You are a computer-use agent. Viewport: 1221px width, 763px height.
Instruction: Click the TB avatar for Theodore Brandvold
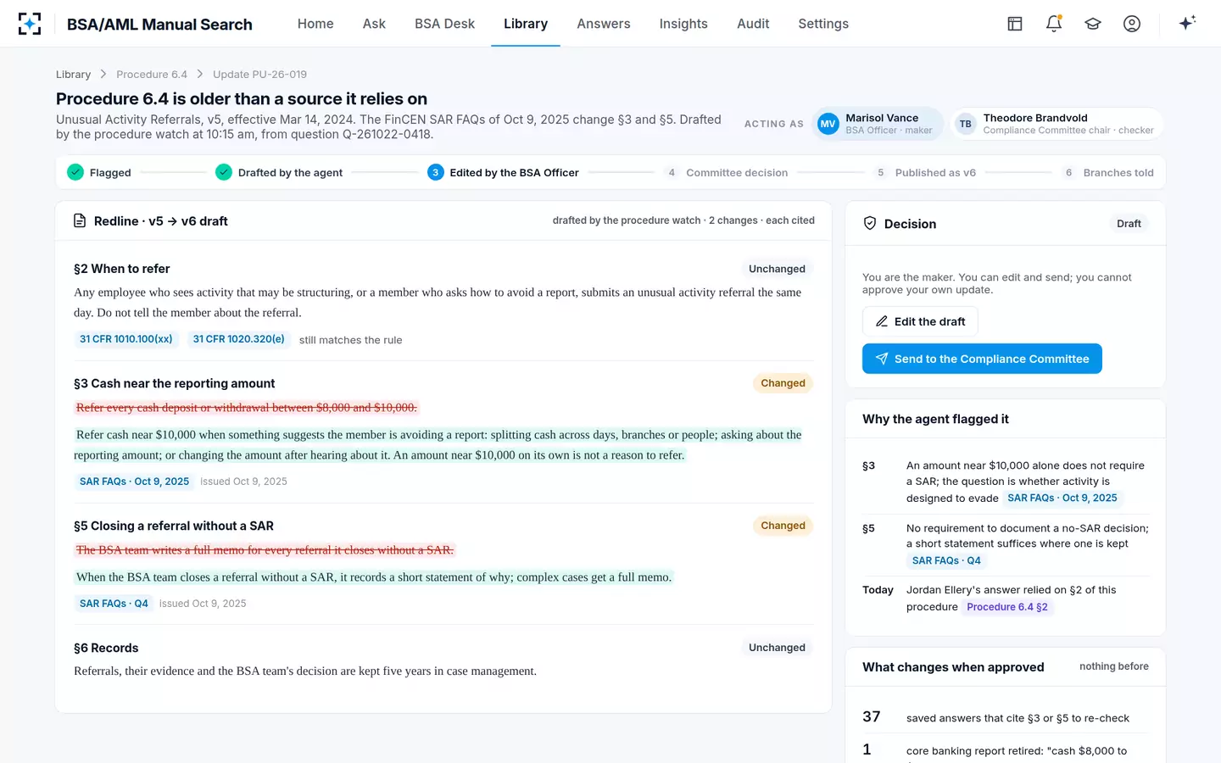tap(966, 124)
